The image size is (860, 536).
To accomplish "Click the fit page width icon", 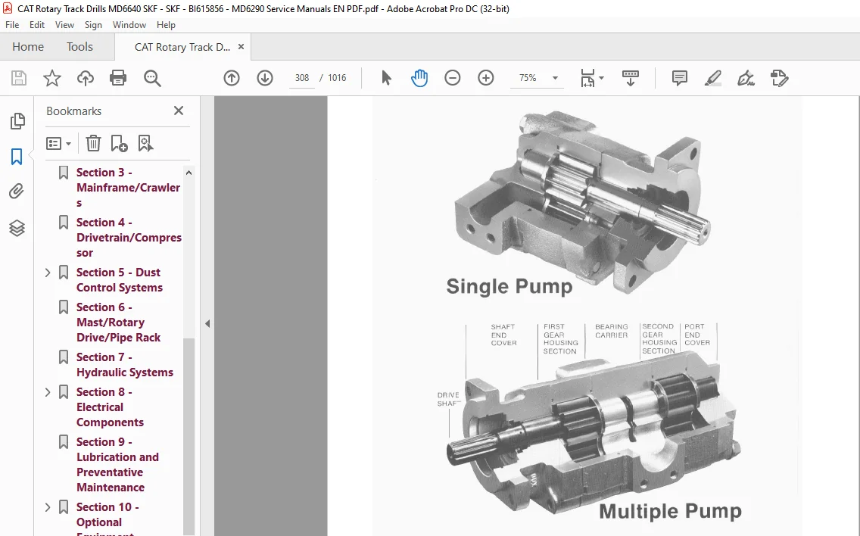I will tap(587, 78).
